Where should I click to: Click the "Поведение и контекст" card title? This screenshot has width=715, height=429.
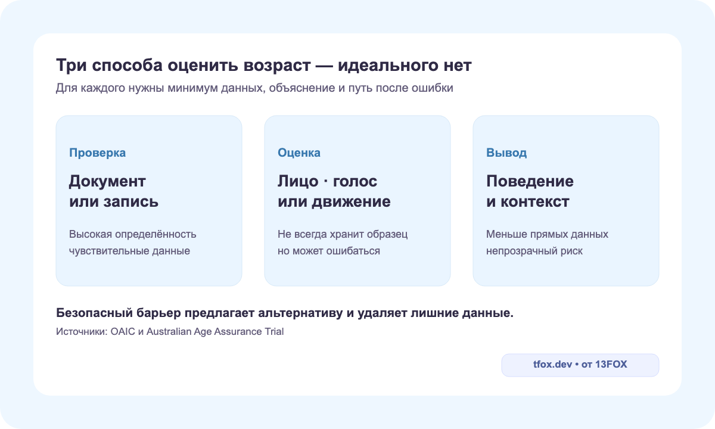coord(530,191)
